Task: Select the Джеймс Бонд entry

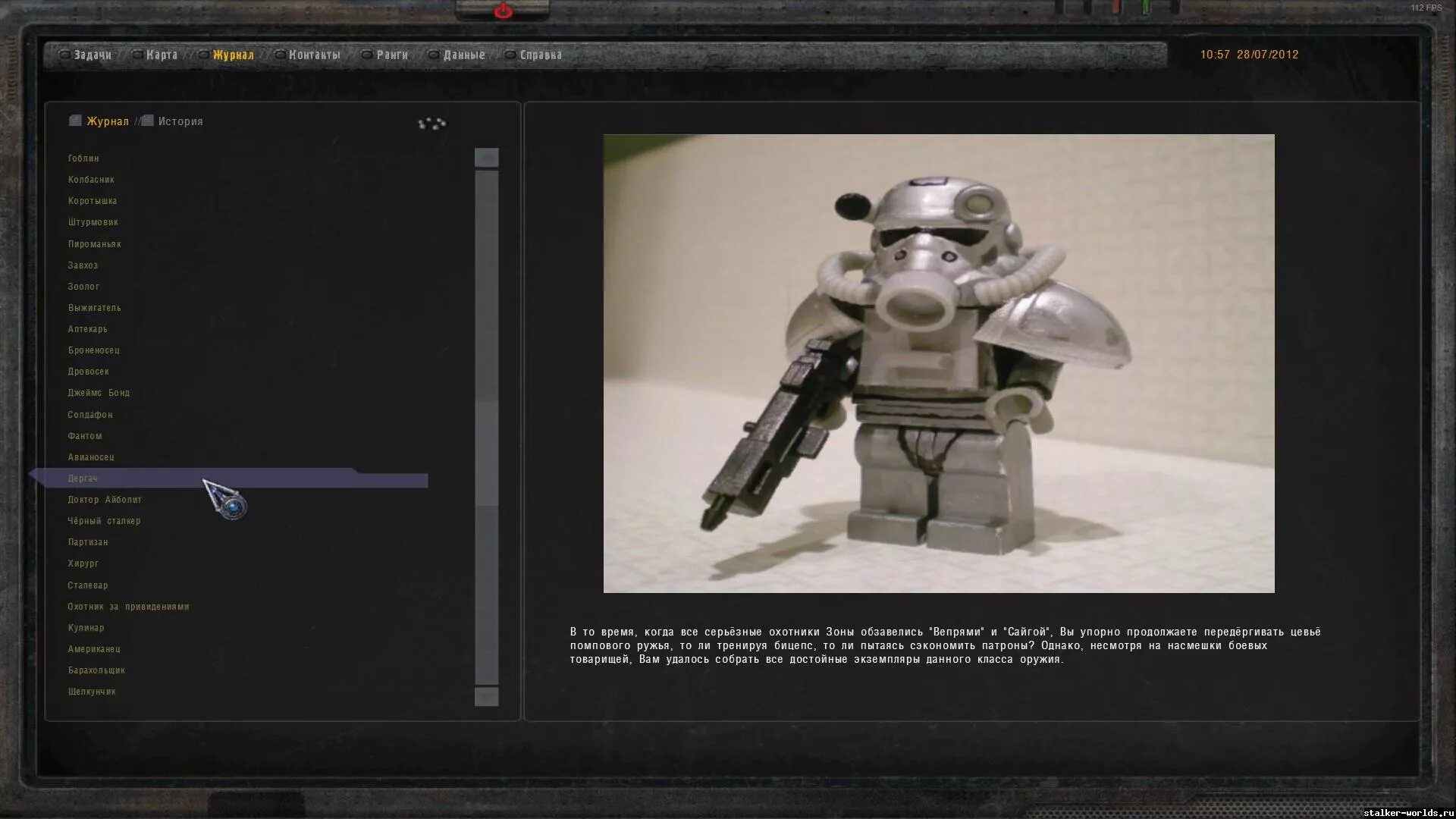Action: point(99,393)
